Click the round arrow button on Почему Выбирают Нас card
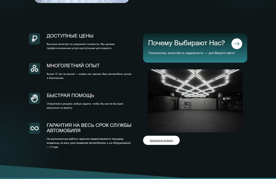Screen dimensions: 276x179 (x=237, y=44)
